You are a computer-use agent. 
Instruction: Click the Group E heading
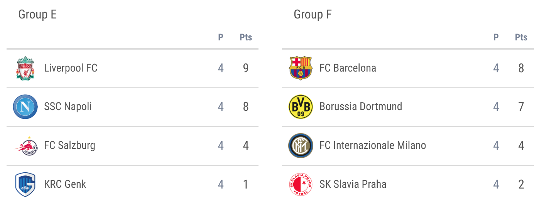37,15
